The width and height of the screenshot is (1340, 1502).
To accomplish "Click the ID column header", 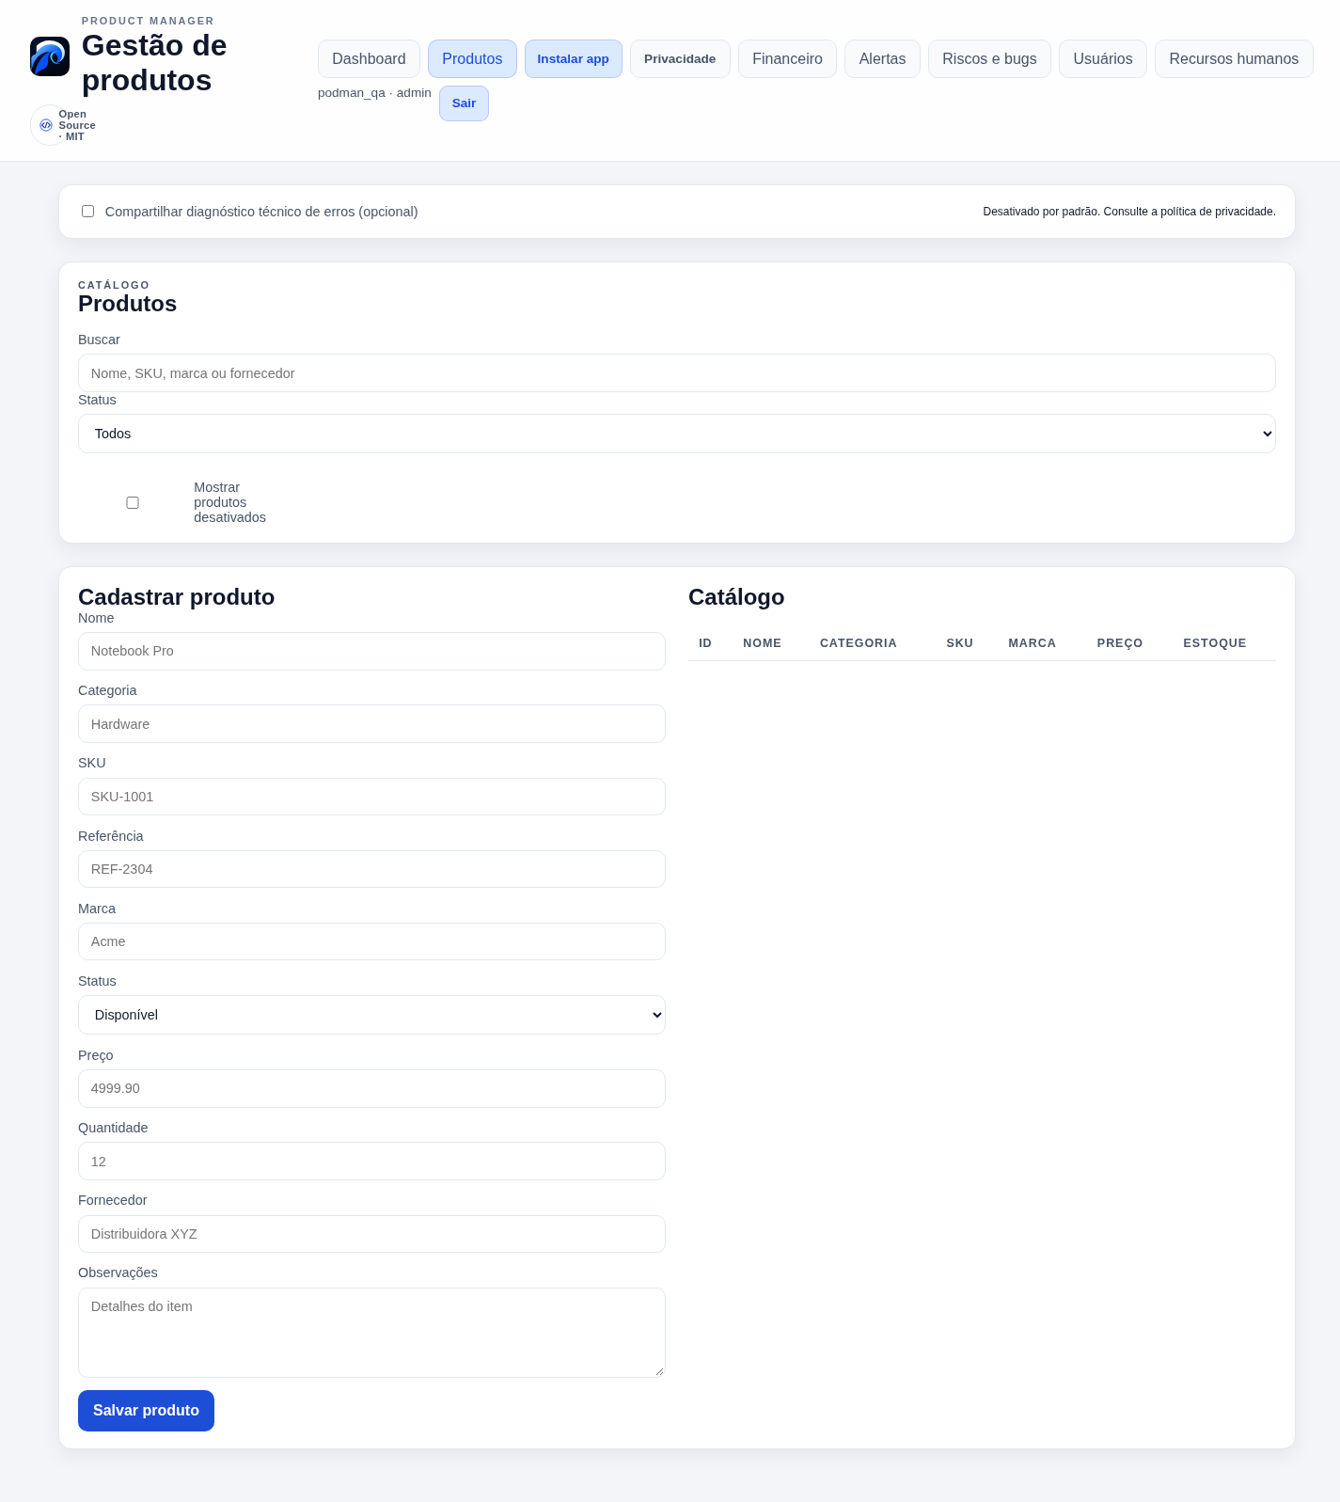I will [x=705, y=643].
